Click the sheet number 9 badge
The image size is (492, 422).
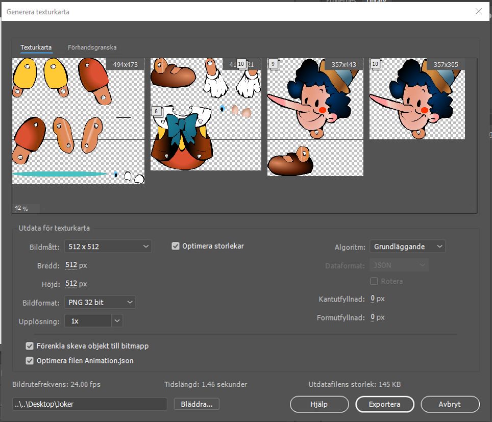(x=273, y=64)
